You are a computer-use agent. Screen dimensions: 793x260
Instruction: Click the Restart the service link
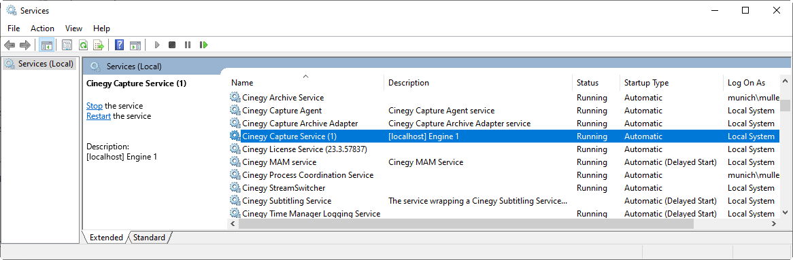[99, 116]
